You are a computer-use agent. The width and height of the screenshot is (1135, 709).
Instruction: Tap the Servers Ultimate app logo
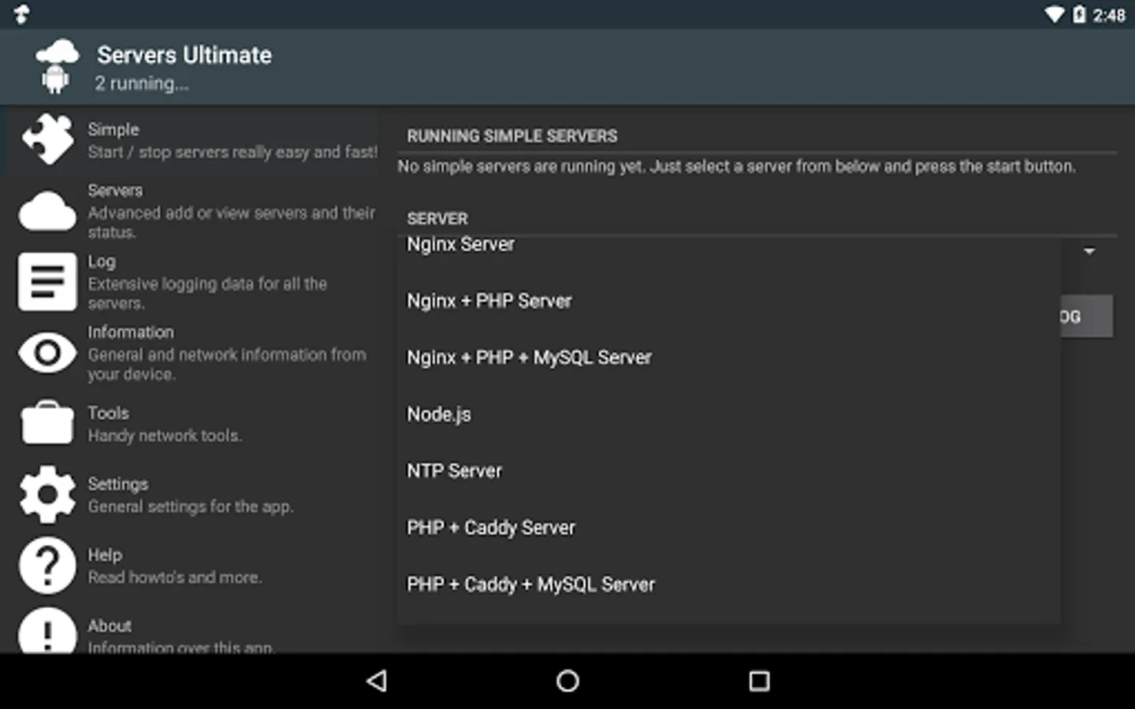pyautogui.click(x=57, y=67)
